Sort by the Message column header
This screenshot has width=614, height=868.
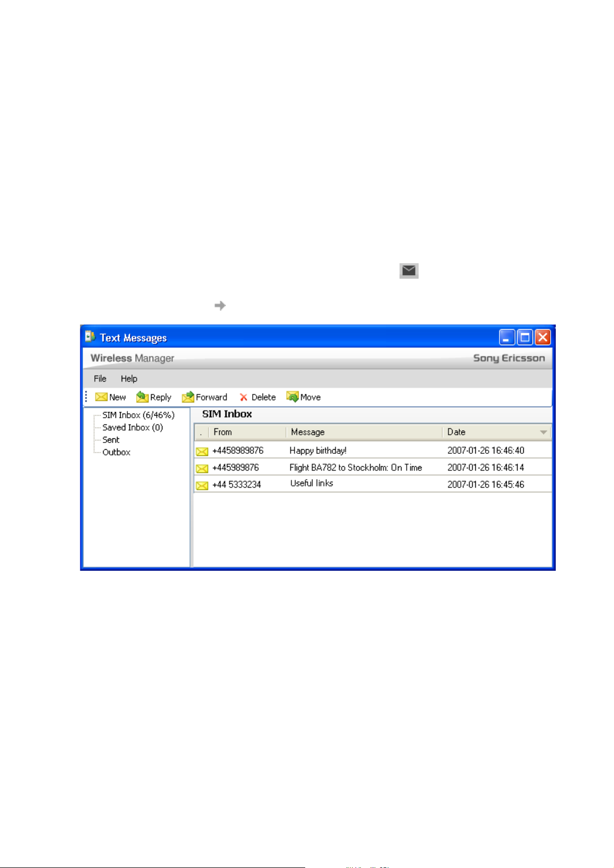pos(364,432)
